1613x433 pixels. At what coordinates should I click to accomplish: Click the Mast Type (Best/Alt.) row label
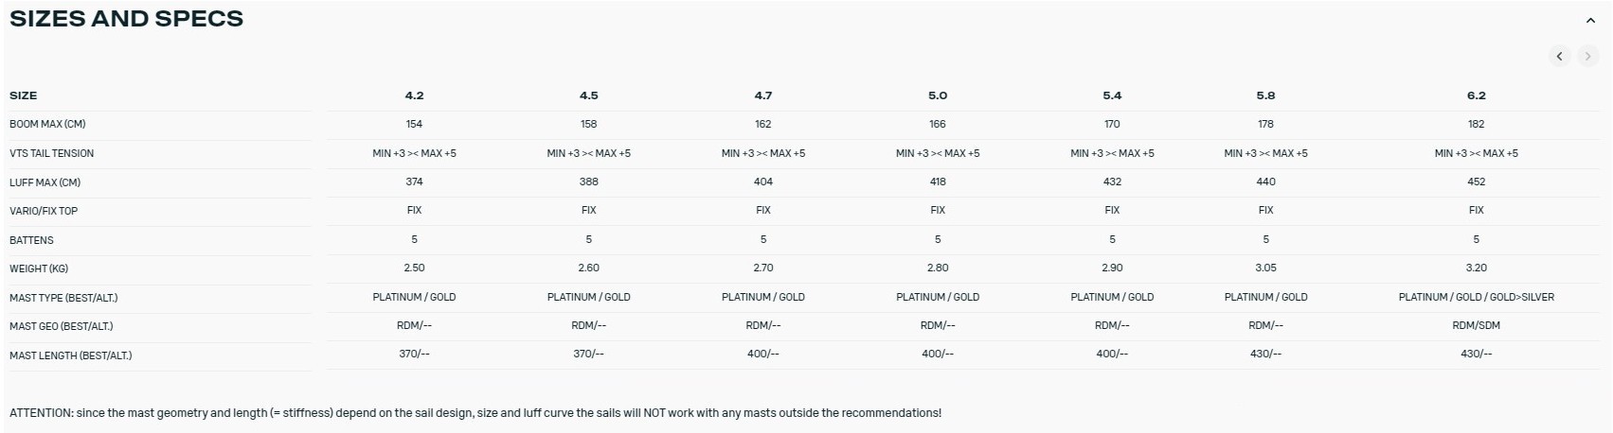pyautogui.click(x=63, y=298)
